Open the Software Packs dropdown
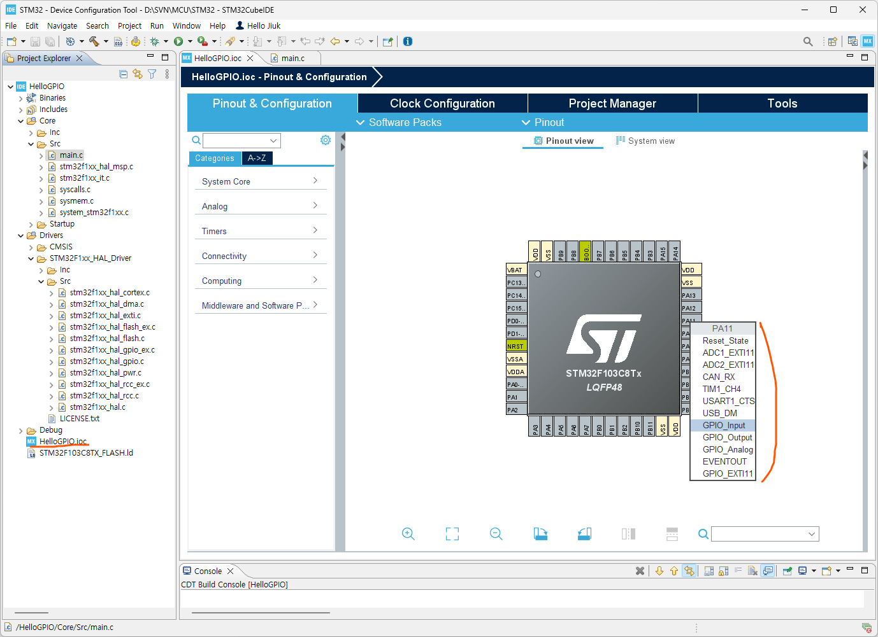Viewport: 878px width, 637px height. pos(399,122)
